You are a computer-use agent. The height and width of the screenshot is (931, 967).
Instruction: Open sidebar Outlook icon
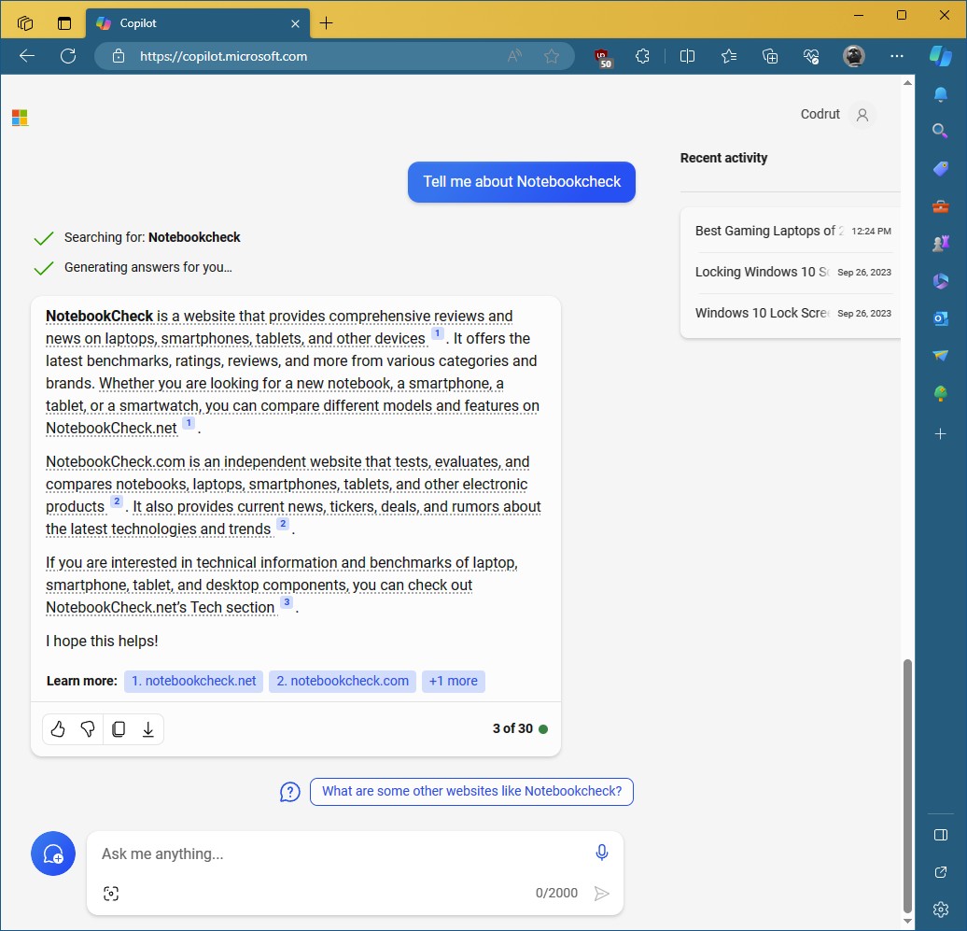(x=941, y=318)
